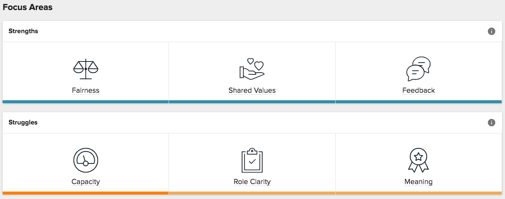Click the Struggles section heading

pos(23,123)
